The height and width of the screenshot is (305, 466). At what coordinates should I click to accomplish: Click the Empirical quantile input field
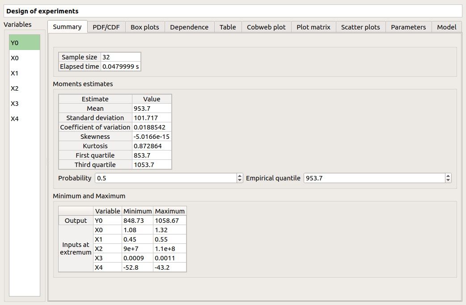point(374,178)
